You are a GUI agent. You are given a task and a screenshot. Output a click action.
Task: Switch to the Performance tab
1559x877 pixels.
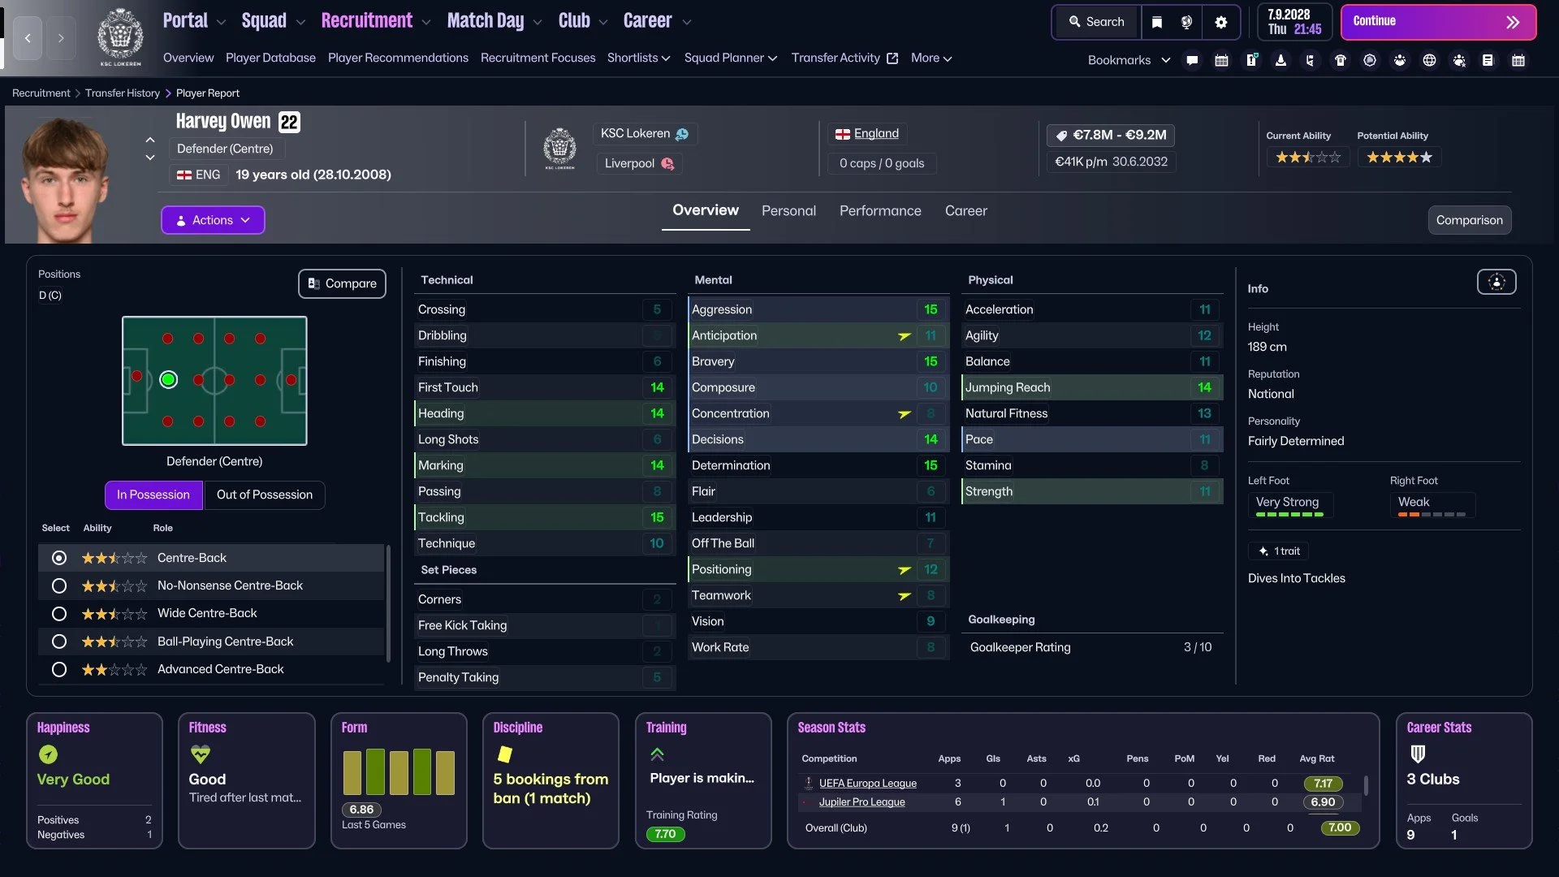(880, 211)
